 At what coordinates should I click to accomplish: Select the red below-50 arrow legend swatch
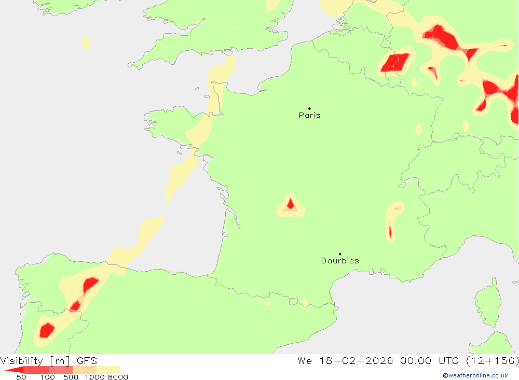14,370
